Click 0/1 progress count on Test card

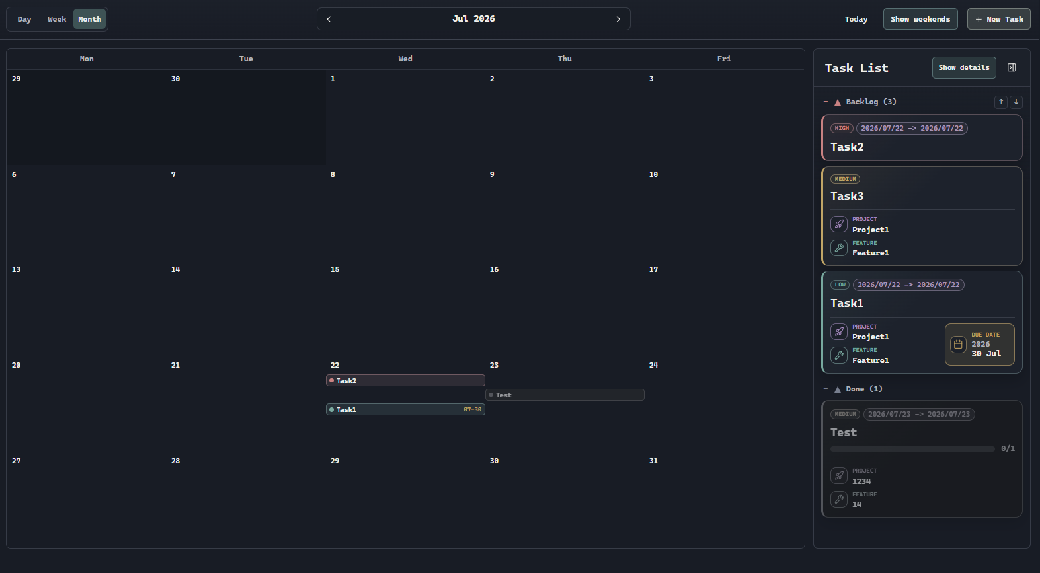point(1008,449)
